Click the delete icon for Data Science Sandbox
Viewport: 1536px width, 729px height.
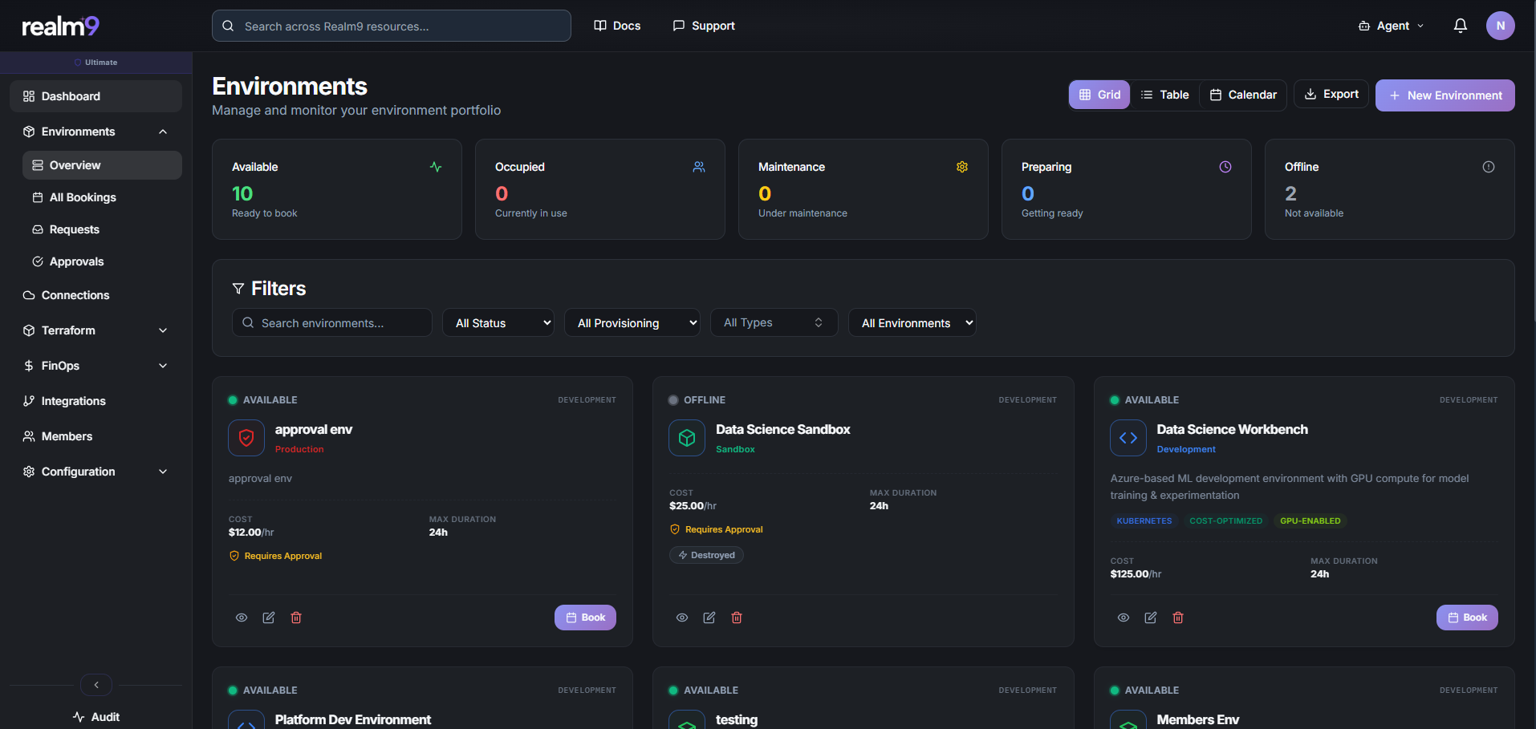coord(736,617)
